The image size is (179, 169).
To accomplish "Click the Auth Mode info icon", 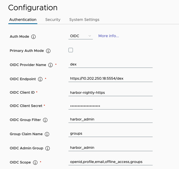I will point(34,37).
